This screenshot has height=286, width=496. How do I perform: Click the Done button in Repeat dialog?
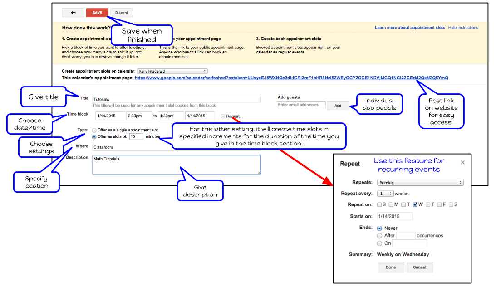pos(391,267)
